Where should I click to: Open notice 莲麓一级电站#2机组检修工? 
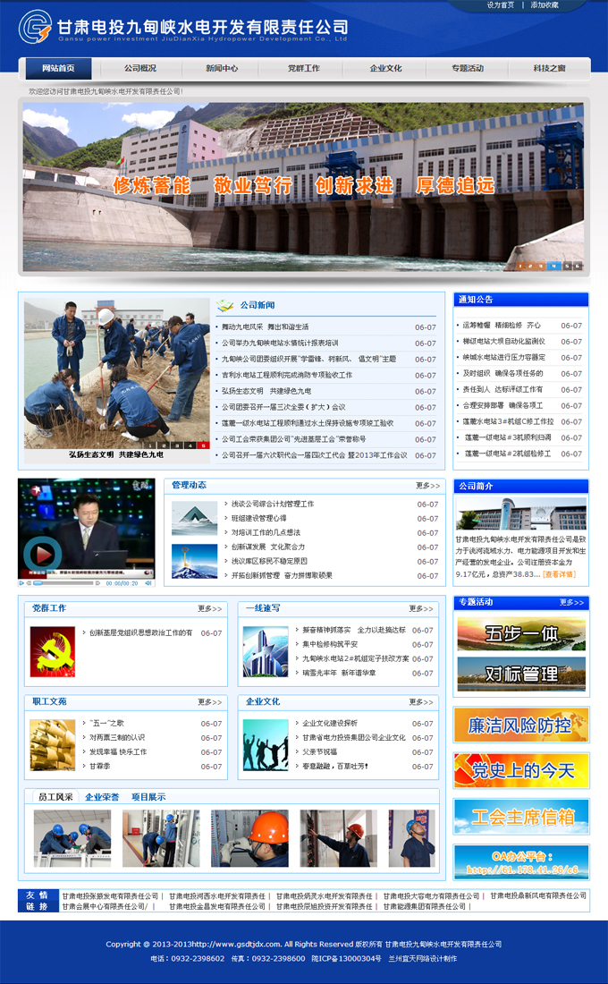pos(508,454)
